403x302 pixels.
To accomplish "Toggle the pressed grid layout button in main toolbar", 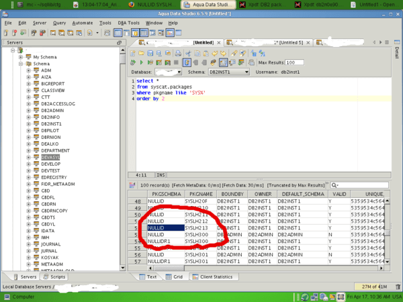I will coord(144,33).
